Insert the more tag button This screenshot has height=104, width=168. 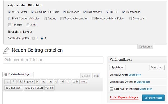pyautogui.click(x=84, y=82)
